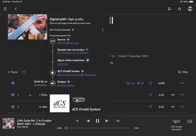The image size is (196, 136).
Task: Pause the current playback
Action: click(97, 121)
